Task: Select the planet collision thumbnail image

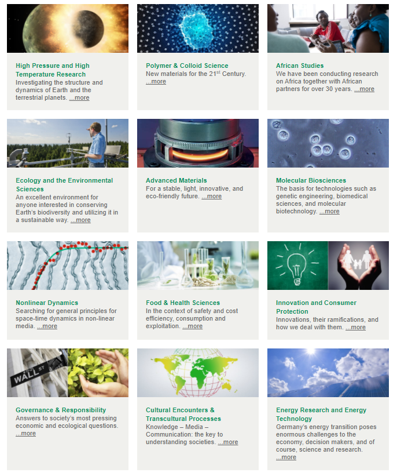Action: 68,28
